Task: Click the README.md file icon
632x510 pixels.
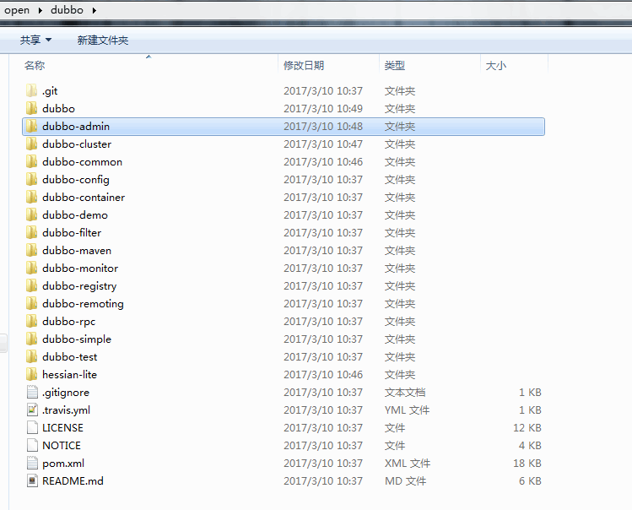Action: point(32,481)
